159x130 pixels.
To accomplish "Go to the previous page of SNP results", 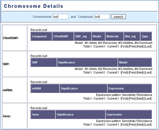I will [132, 72].
